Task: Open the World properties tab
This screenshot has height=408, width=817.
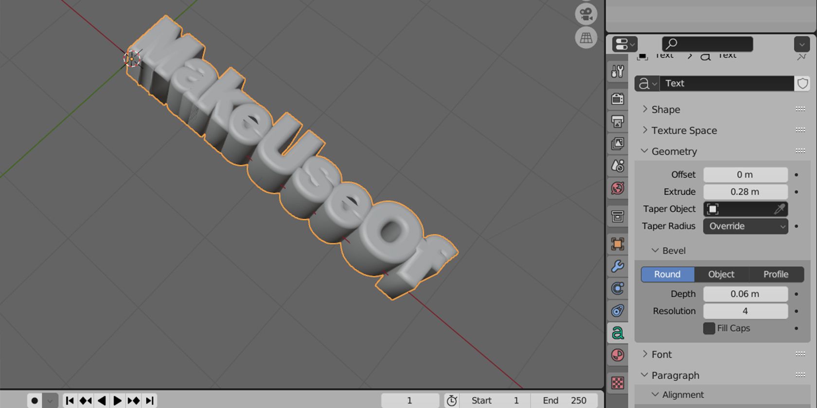Action: 618,188
